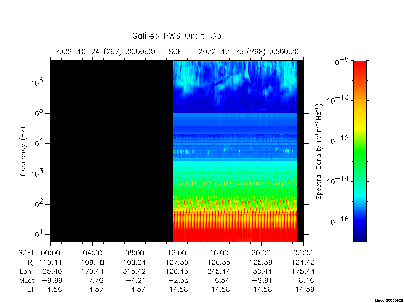Select the start date label "2002-10-24 (297) 00:00:00"
The height and width of the screenshot is (303, 404).
(x=105, y=52)
